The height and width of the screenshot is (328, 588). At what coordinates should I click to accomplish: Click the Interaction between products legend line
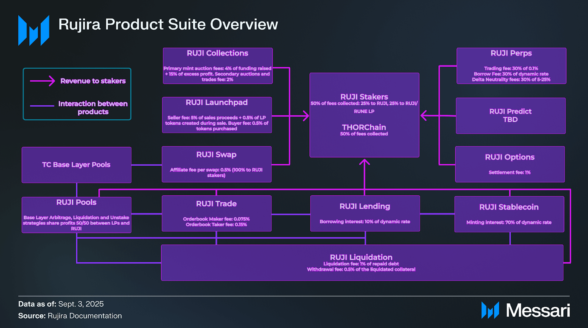42,106
